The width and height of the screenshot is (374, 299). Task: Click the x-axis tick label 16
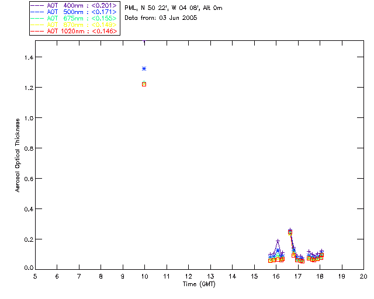(276, 276)
